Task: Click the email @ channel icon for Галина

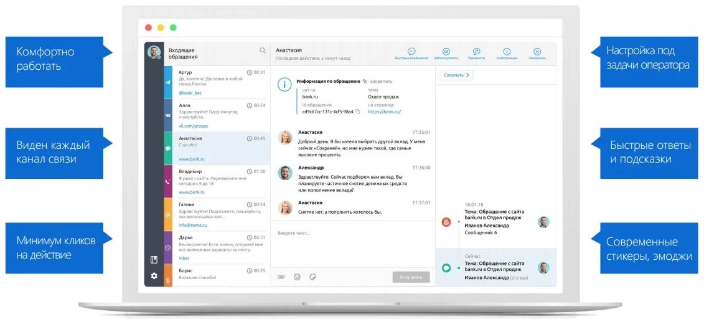Action: [168, 215]
